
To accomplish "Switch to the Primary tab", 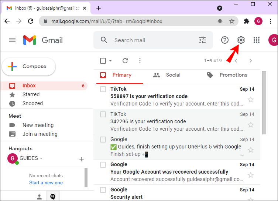I will tap(120, 75).
